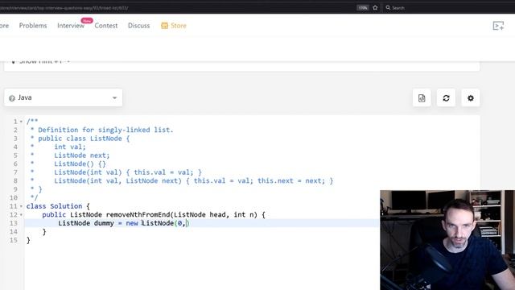Click the text 'Definition for singly-linked list.'
The height and width of the screenshot is (290, 515).
pos(105,130)
